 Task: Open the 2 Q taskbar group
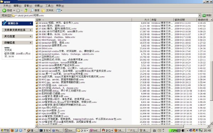pyautogui.click(x=107, y=131)
